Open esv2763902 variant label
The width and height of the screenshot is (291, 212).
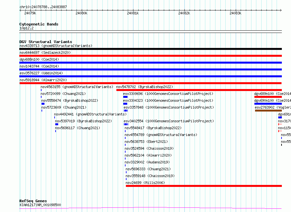point(273,107)
